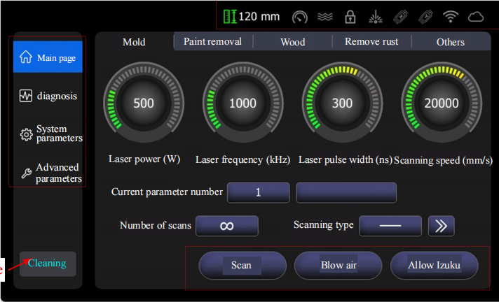This screenshot has width=499, height=302.
Task: Open the diagnosis page
Action: (x=48, y=96)
